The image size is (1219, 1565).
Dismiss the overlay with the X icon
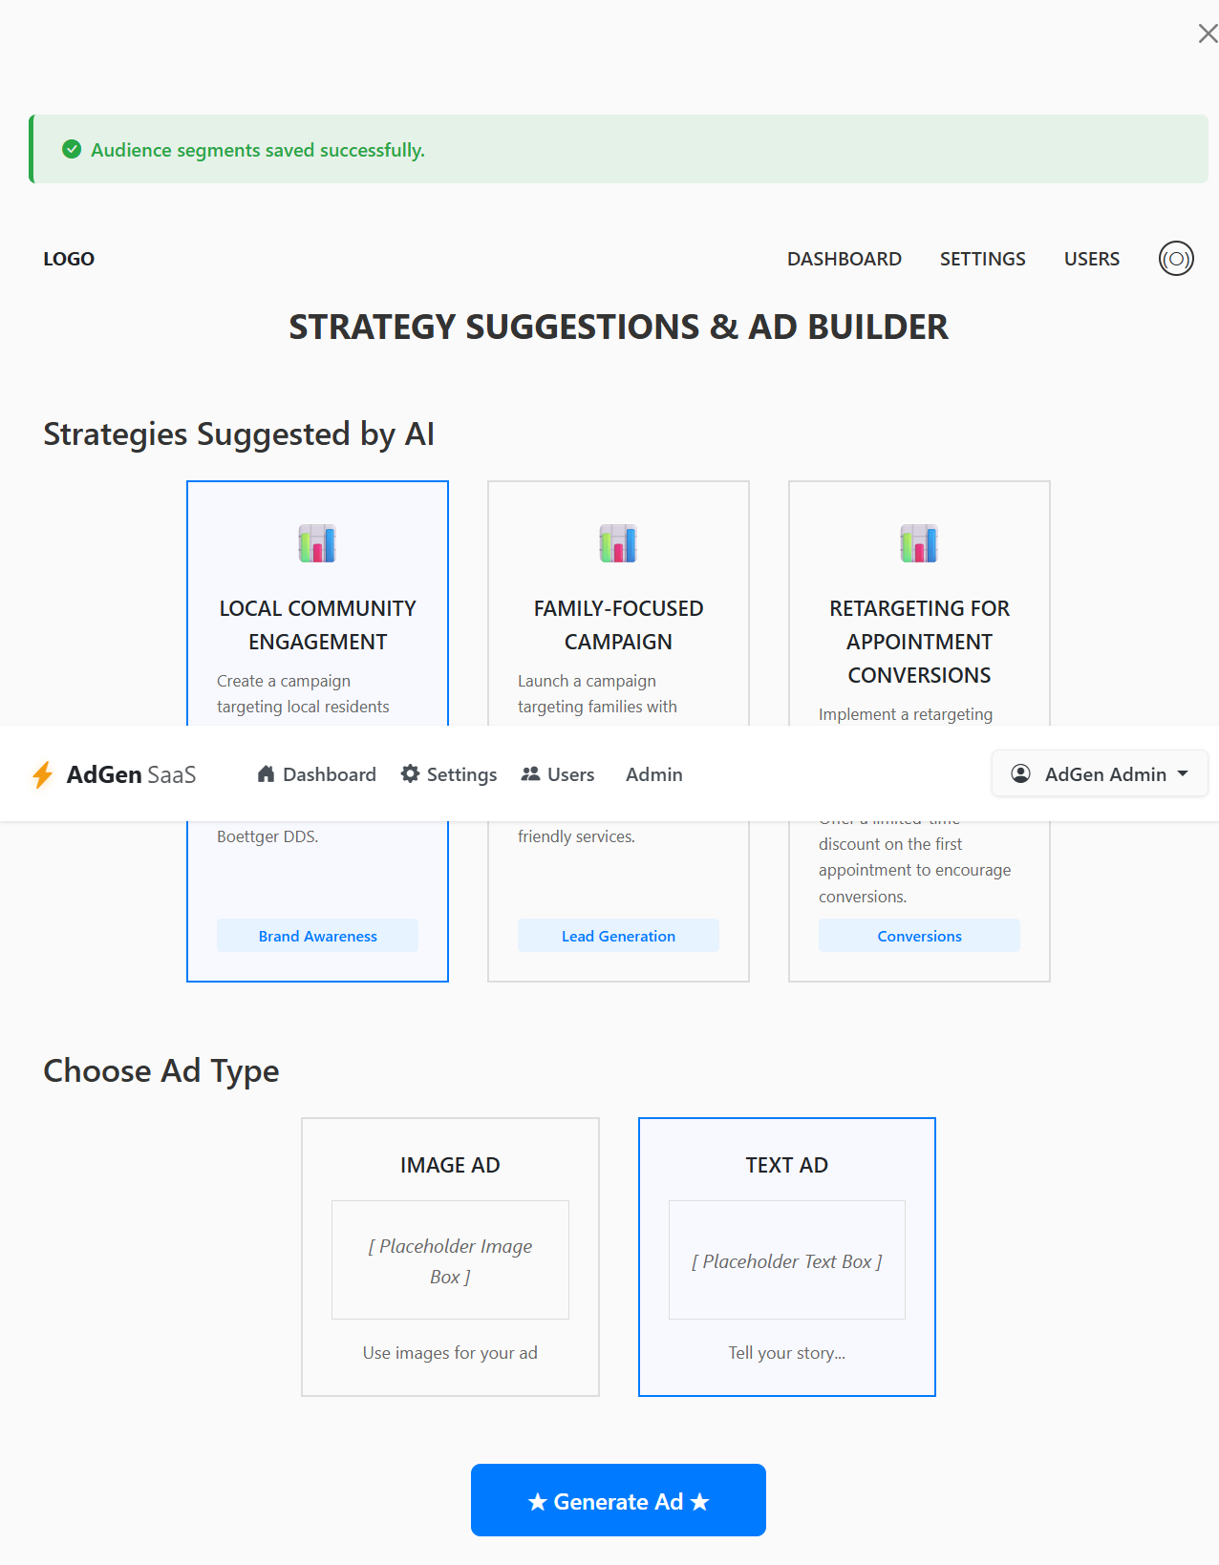(1208, 34)
